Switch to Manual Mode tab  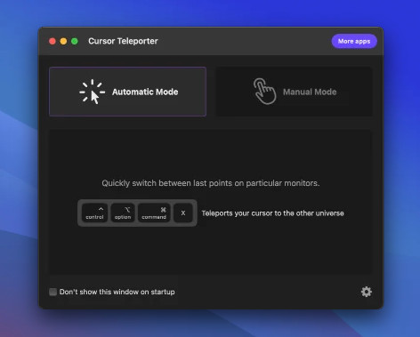tap(294, 92)
